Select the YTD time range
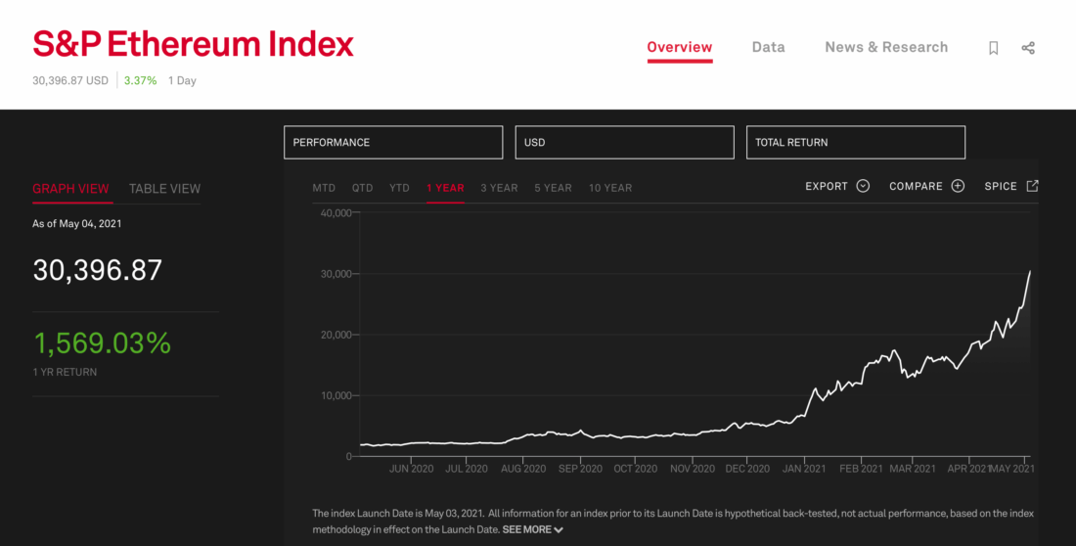 tap(399, 188)
